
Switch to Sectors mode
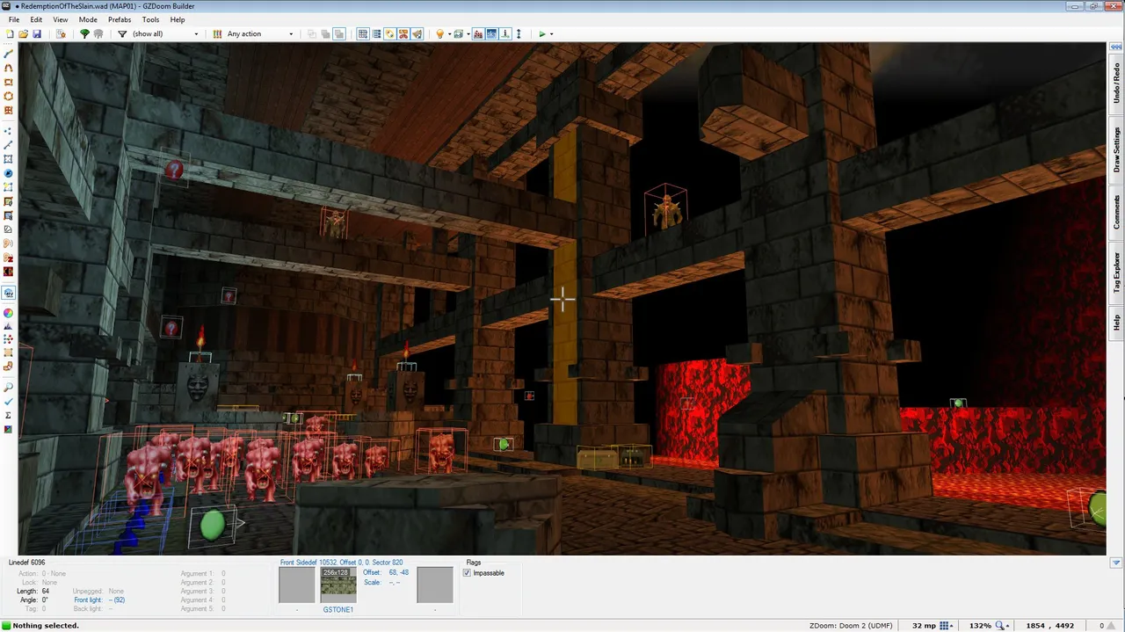[x=9, y=159]
